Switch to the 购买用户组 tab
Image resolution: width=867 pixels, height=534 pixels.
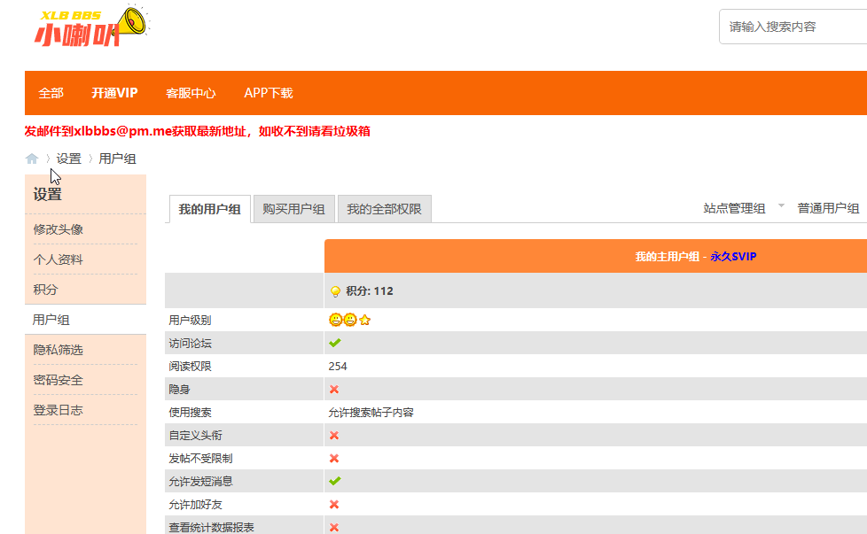(293, 209)
